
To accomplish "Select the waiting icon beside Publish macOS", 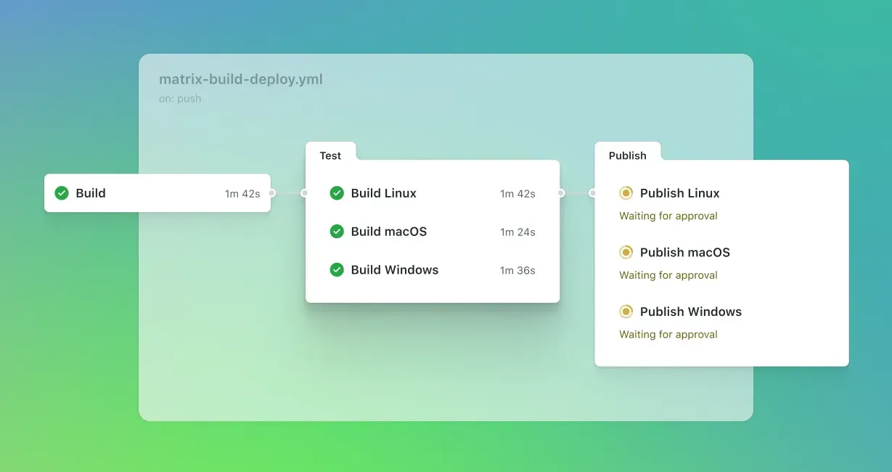I will tap(626, 252).
